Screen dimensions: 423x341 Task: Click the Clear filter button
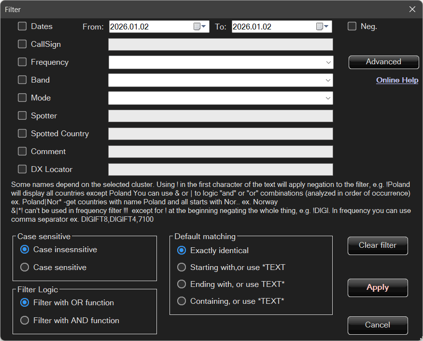point(378,245)
